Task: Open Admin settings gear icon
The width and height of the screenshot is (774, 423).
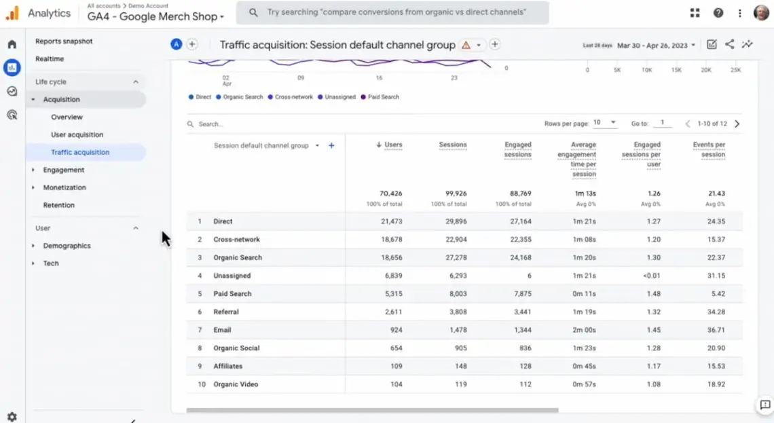Action: pyautogui.click(x=12, y=417)
